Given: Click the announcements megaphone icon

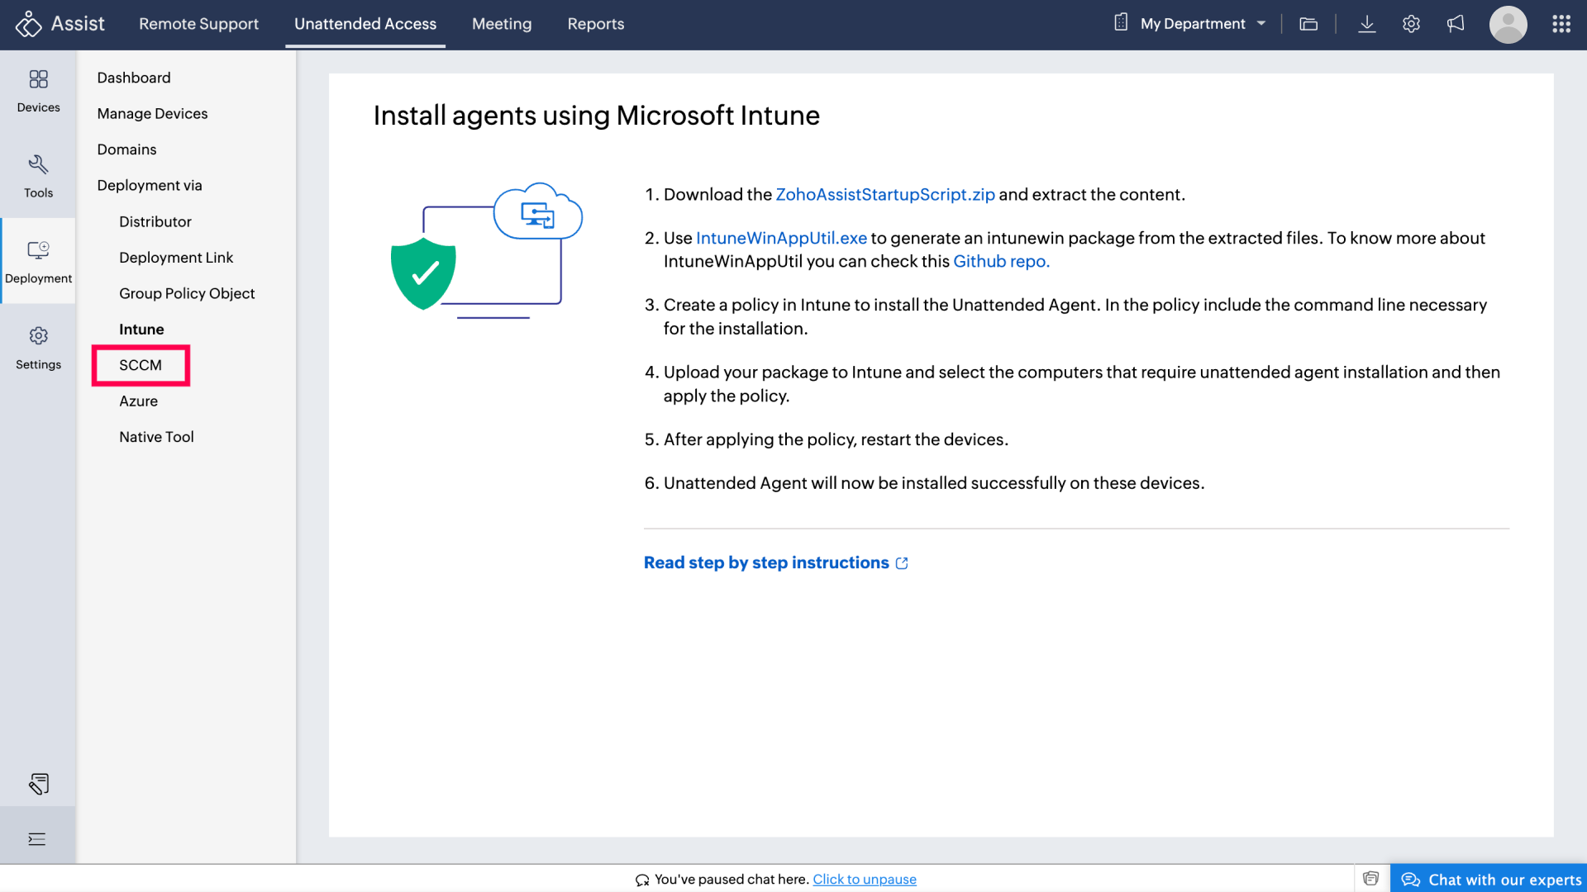Looking at the screenshot, I should tap(1456, 24).
